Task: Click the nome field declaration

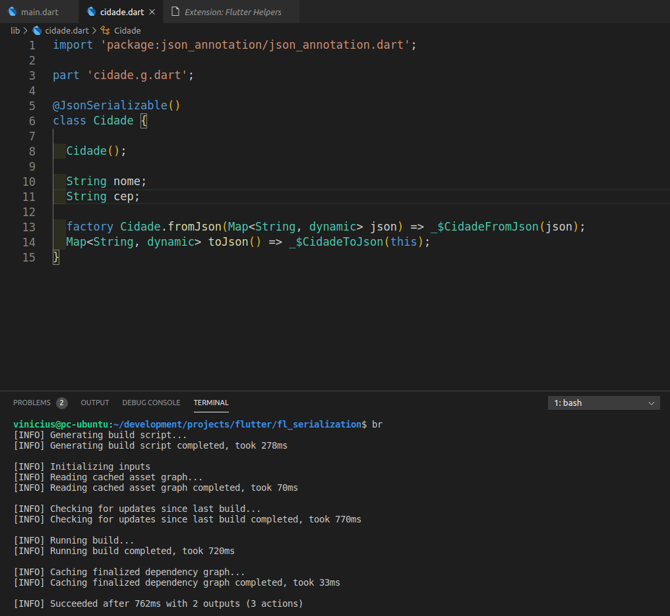Action: (106, 181)
